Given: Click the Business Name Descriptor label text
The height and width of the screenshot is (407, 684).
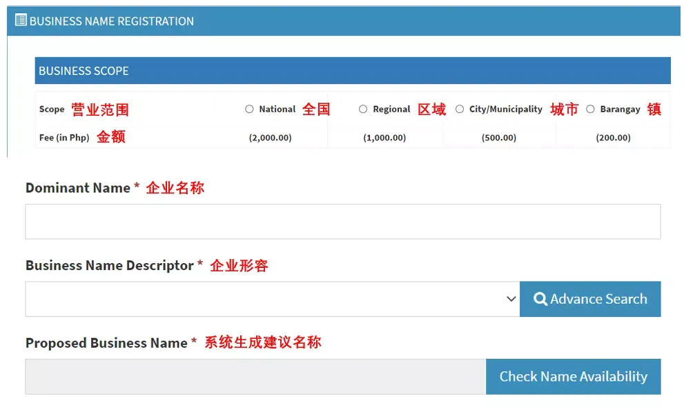Looking at the screenshot, I should 110,265.
